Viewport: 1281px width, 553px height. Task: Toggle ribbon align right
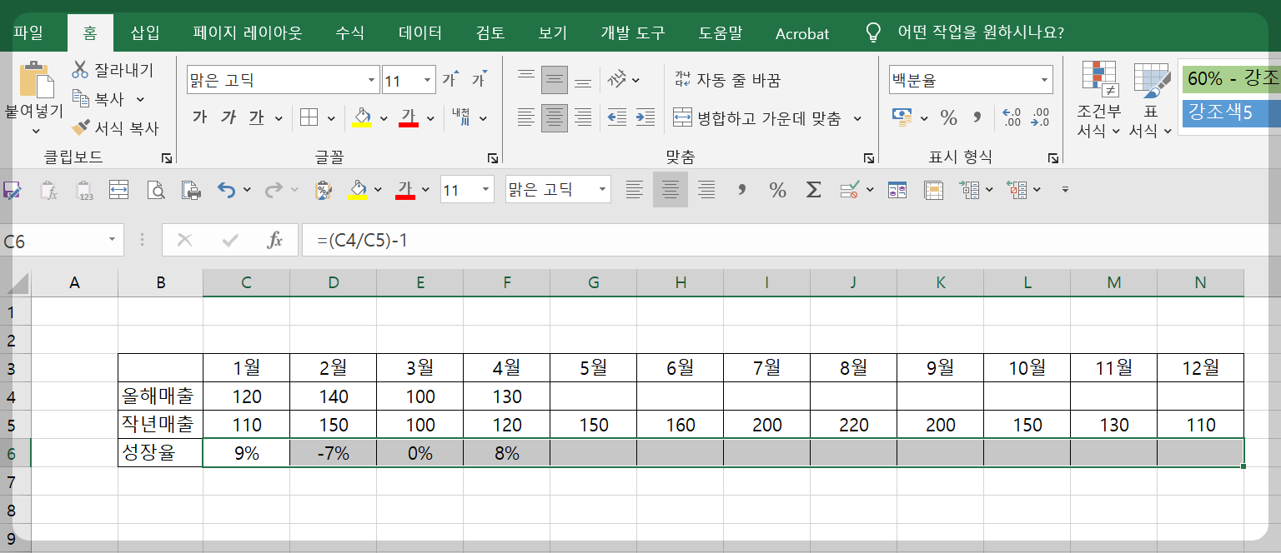point(583,117)
